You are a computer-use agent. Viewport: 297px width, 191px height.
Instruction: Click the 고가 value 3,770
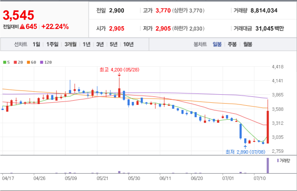tap(163, 11)
